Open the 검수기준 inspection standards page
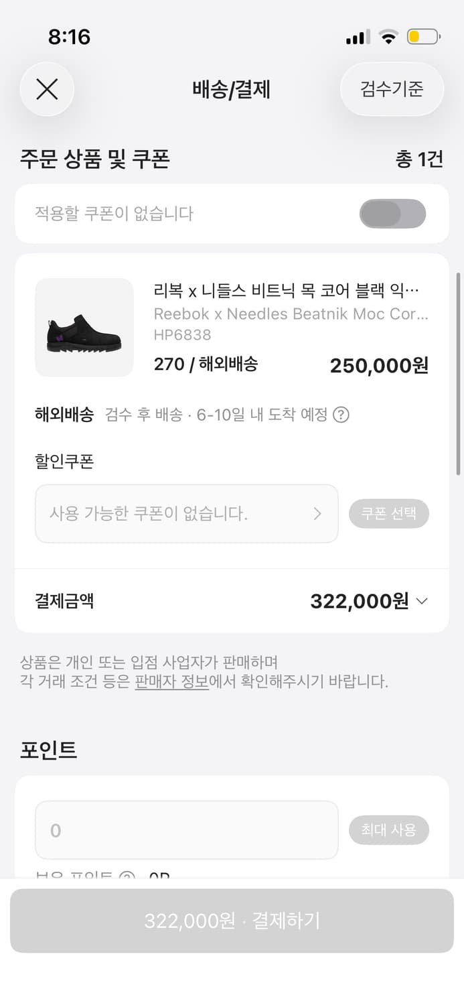464x1005 pixels. [x=392, y=89]
